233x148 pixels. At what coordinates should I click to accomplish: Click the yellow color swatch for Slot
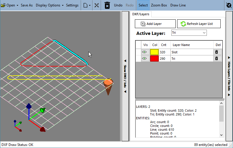click(154, 52)
